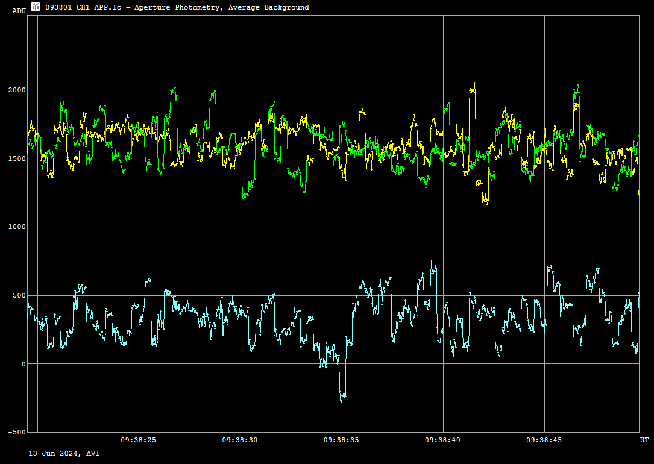This screenshot has width=654, height=464.
Task: Click the 2000 y-axis value
Action: click(x=17, y=90)
